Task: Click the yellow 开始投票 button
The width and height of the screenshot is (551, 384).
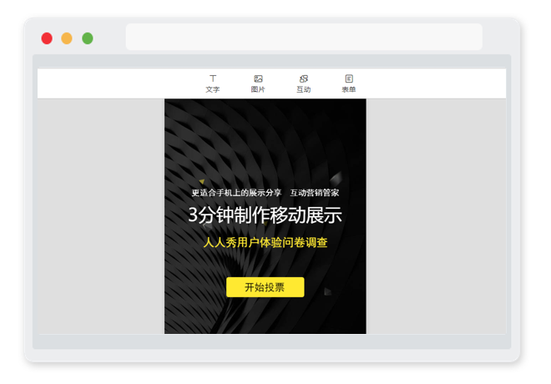Action: 265,287
